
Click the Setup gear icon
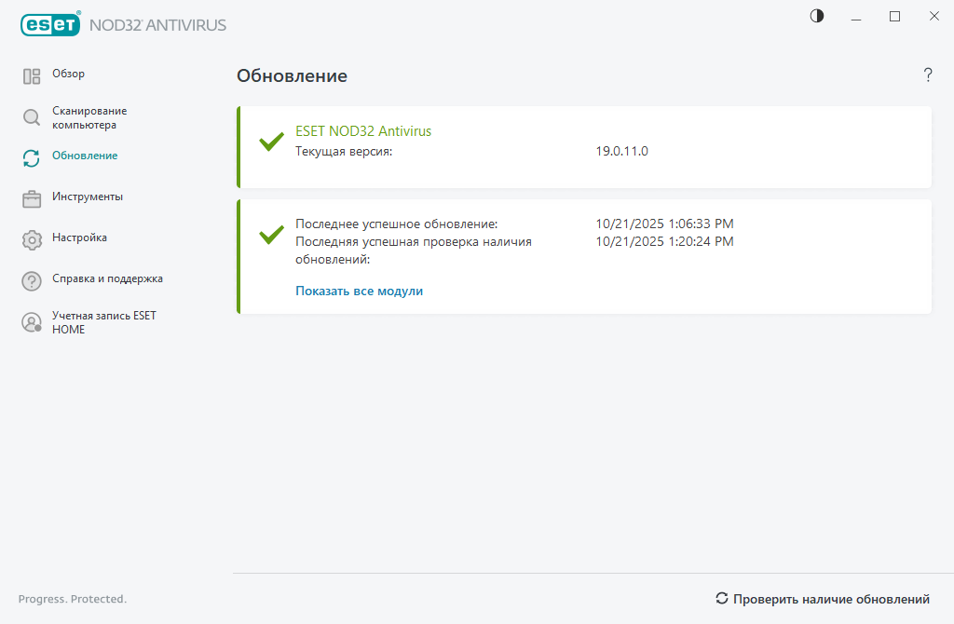click(x=32, y=239)
